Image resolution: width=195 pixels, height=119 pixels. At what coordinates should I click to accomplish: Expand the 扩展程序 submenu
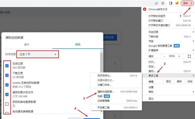tap(168, 50)
